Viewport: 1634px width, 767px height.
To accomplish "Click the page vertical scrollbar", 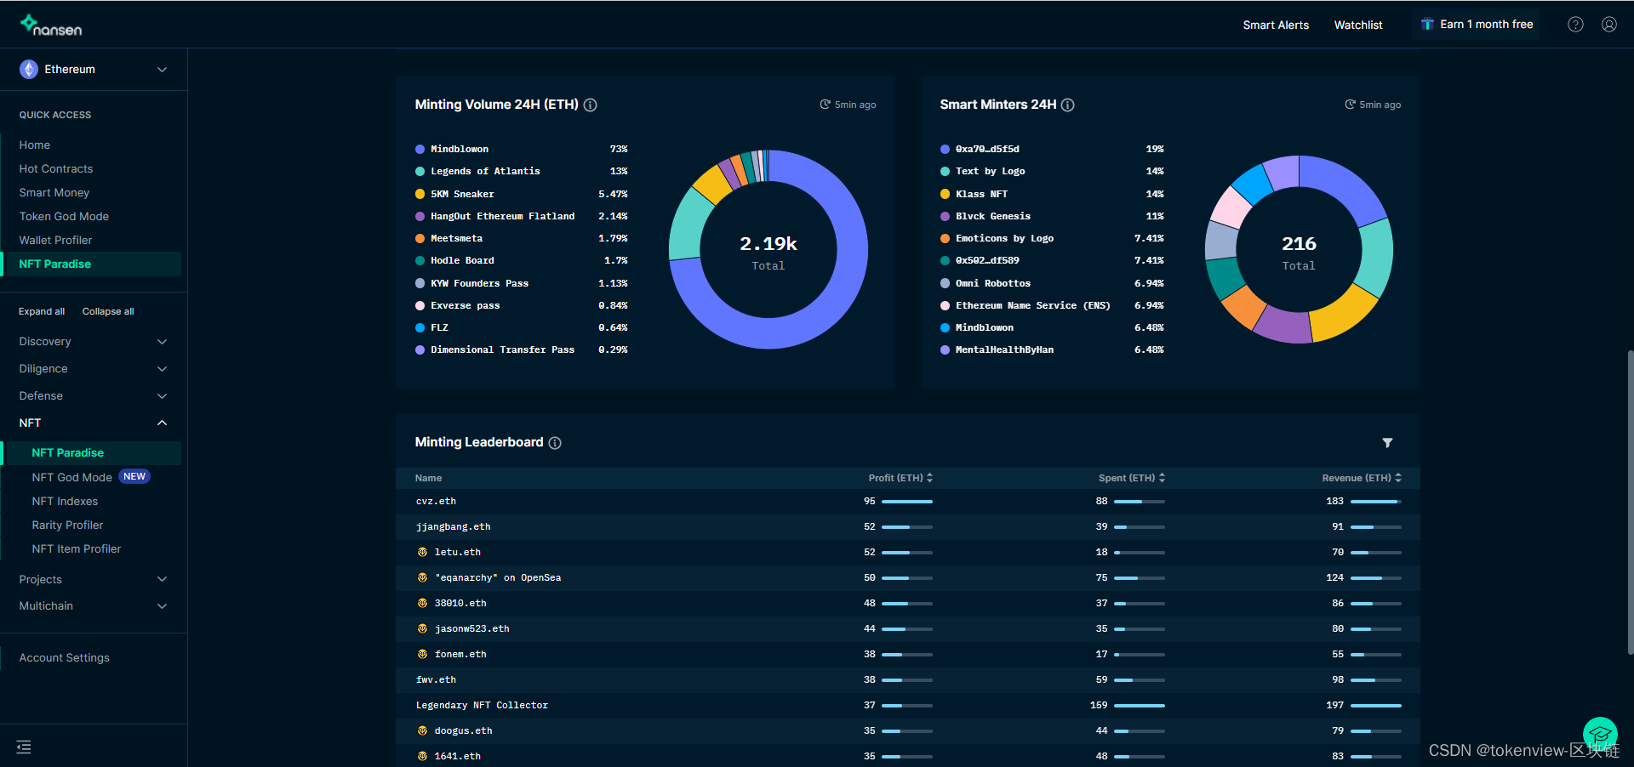I will click(x=1630, y=502).
